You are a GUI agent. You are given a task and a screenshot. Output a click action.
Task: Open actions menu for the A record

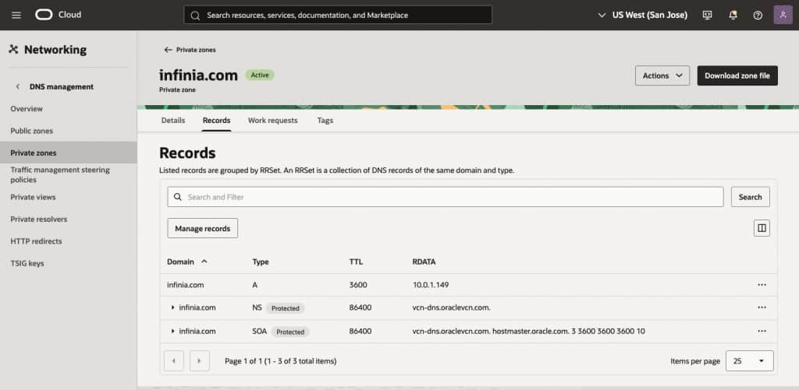762,285
